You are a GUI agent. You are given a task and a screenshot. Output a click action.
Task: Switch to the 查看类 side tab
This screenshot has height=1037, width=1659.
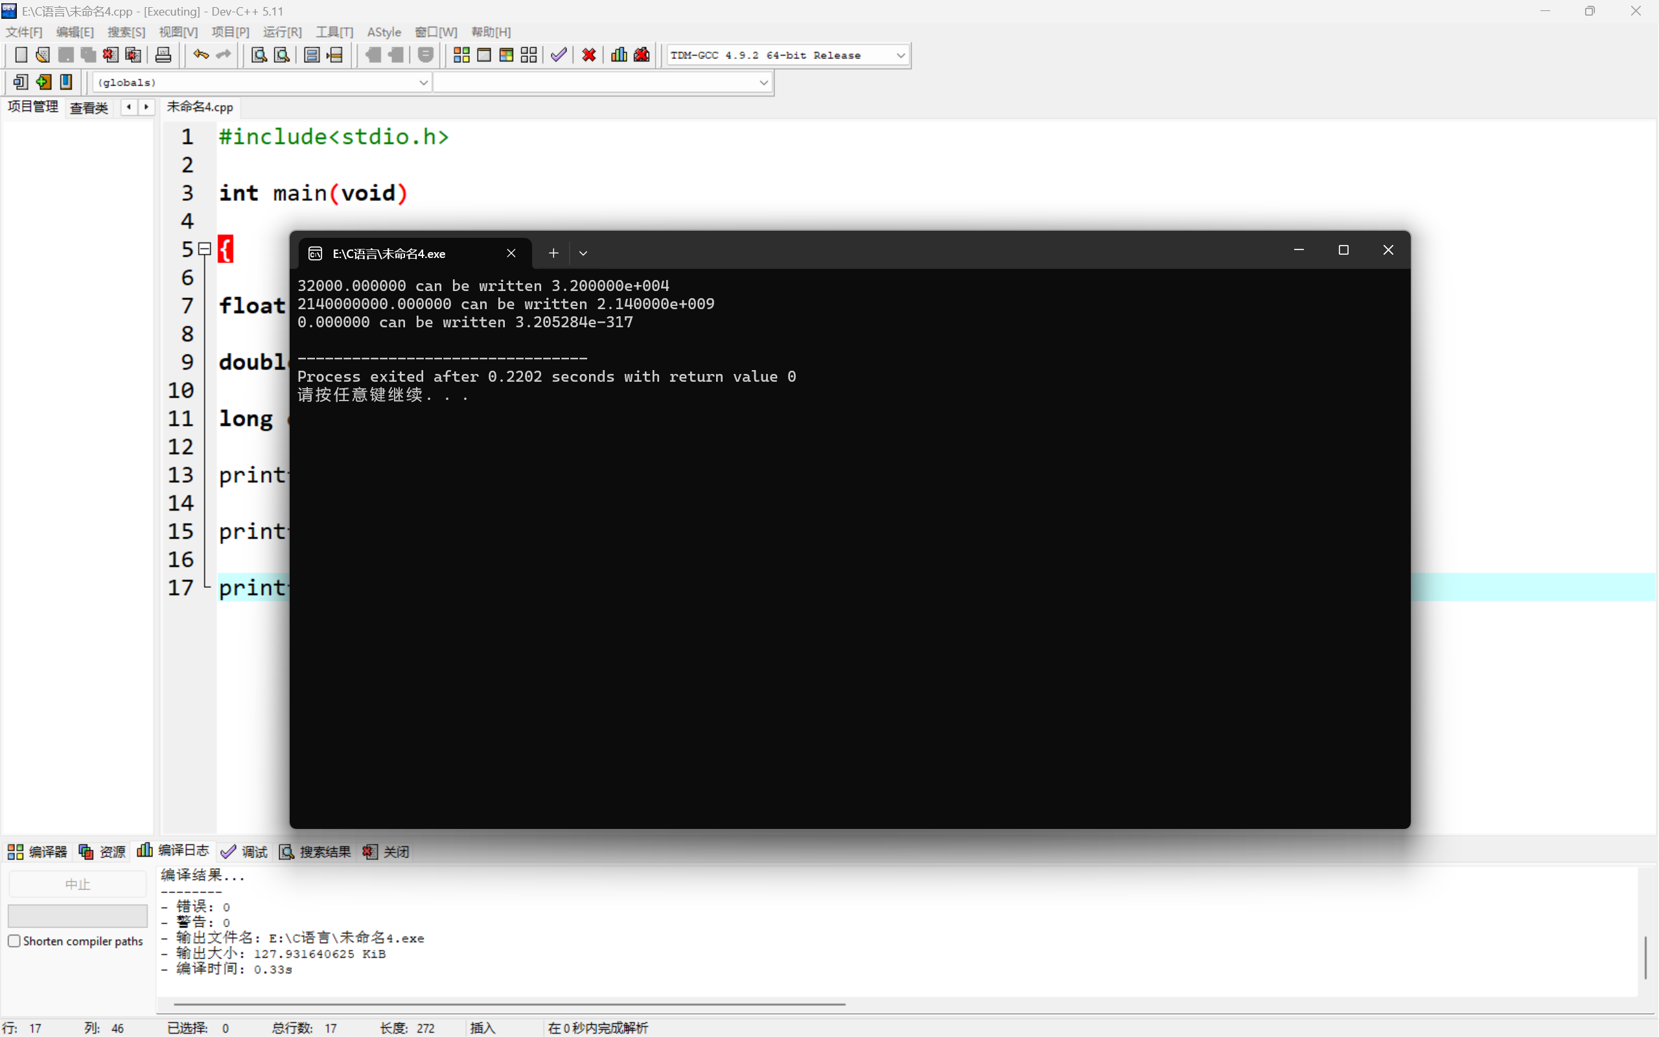tap(89, 108)
